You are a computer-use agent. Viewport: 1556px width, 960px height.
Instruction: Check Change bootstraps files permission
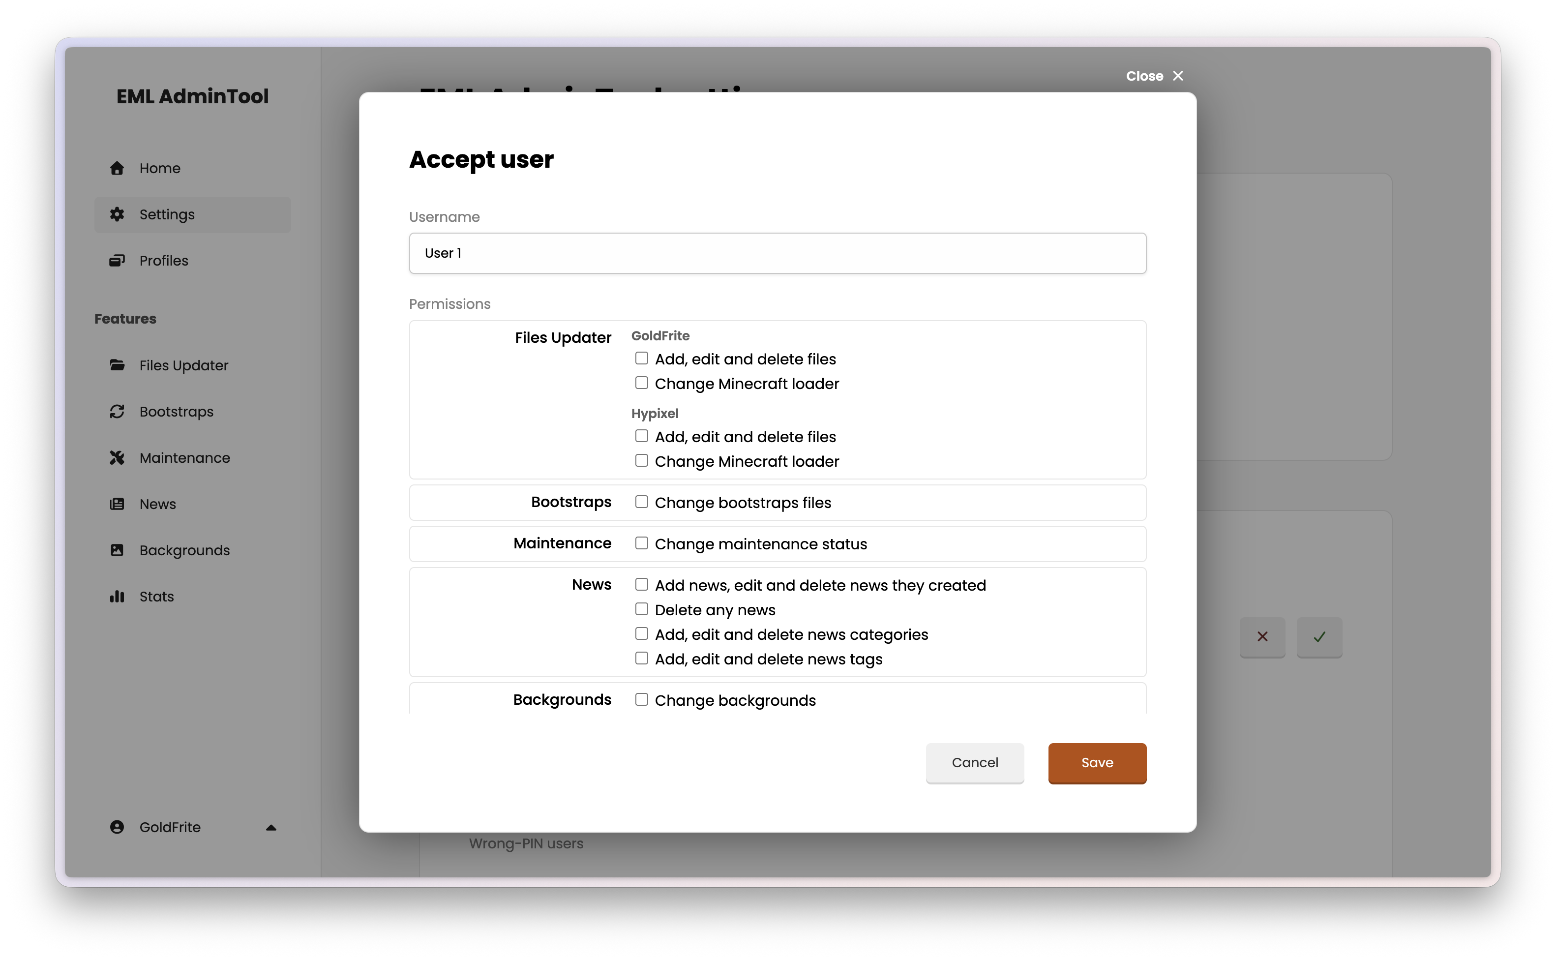click(641, 501)
